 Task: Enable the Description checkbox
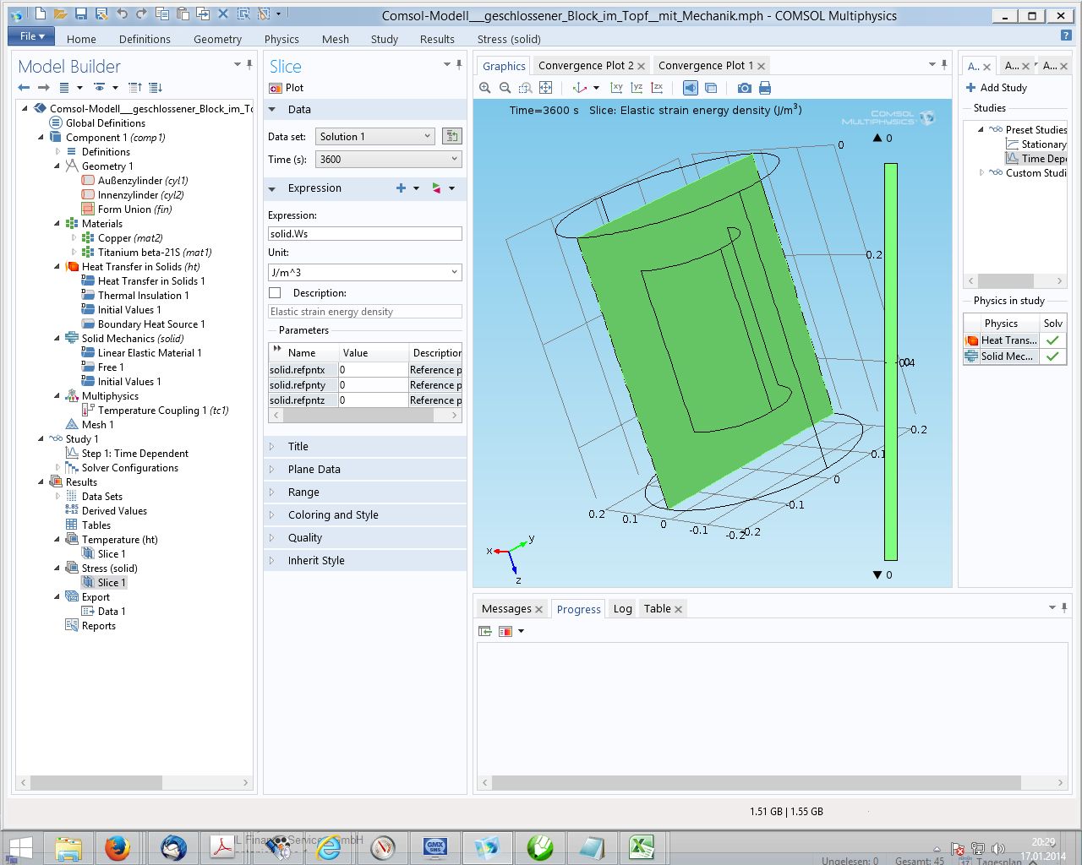pos(275,293)
